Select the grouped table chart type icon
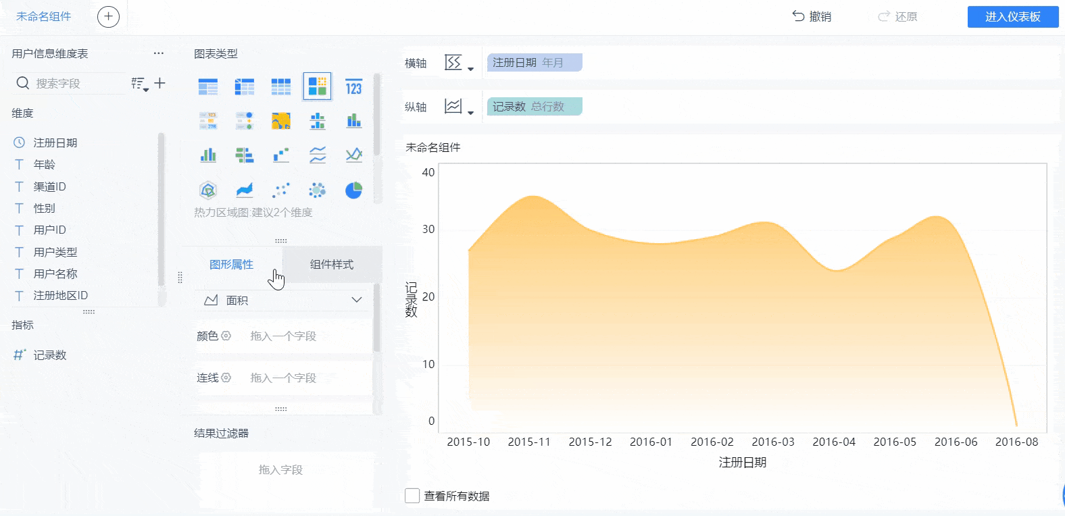Viewport: 1065px width, 516px height. click(208, 86)
